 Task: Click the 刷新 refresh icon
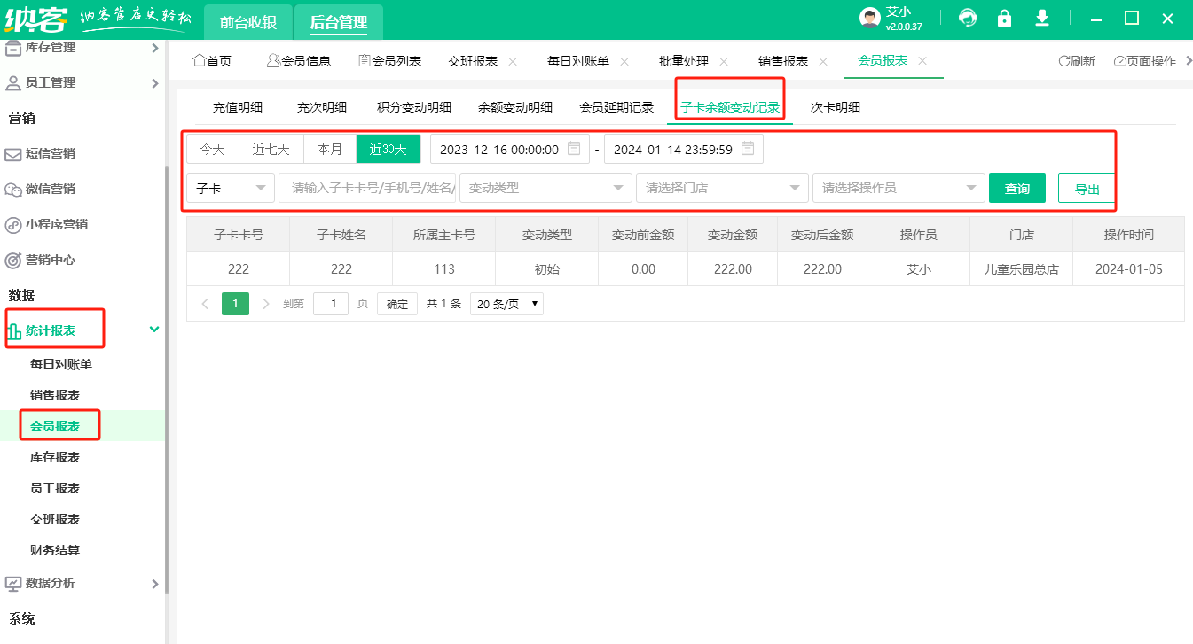pos(1063,61)
